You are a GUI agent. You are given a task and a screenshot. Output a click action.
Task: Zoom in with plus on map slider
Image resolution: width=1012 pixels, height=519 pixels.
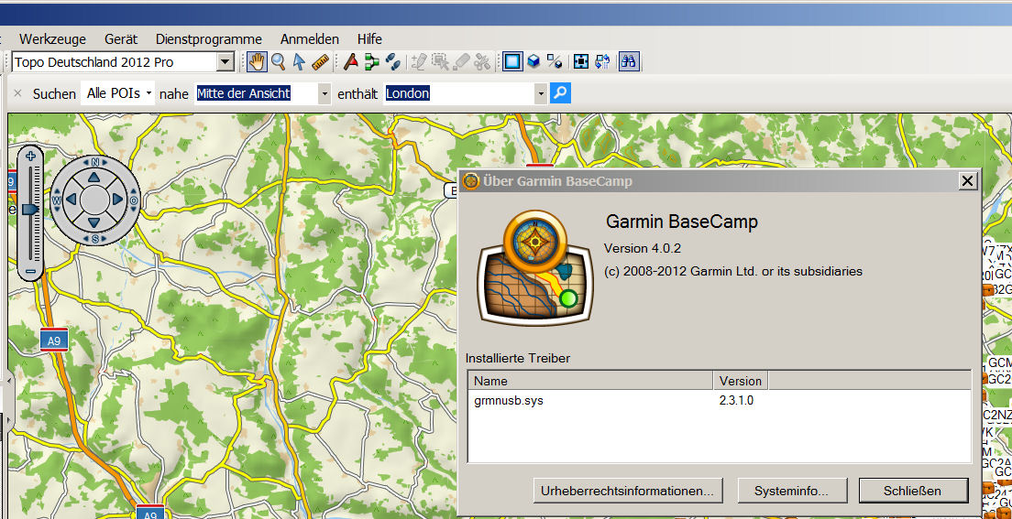pos(29,156)
